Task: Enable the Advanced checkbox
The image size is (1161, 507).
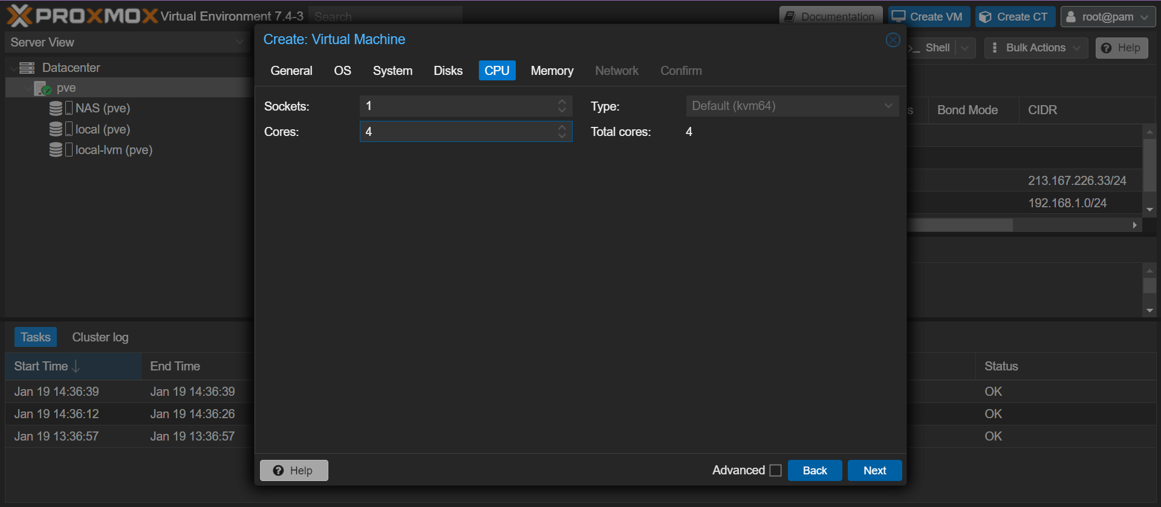Action: point(776,470)
